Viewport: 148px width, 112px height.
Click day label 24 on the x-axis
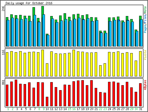[x=109, y=109]
